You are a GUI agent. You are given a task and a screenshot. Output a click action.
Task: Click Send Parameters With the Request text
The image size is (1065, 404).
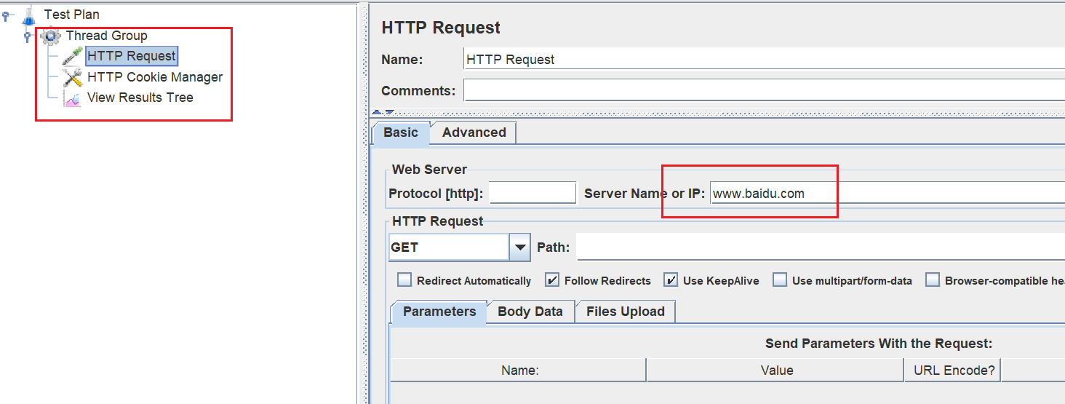coord(879,344)
